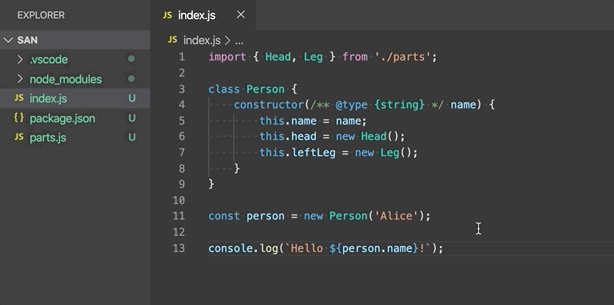
Task: Click the JS icon beside parts.js
Action: point(19,137)
